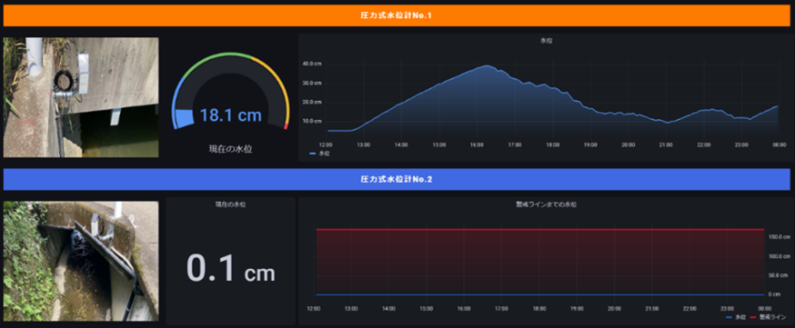
Task: Open the No.1 water gauge site photo
Action: tap(81, 97)
